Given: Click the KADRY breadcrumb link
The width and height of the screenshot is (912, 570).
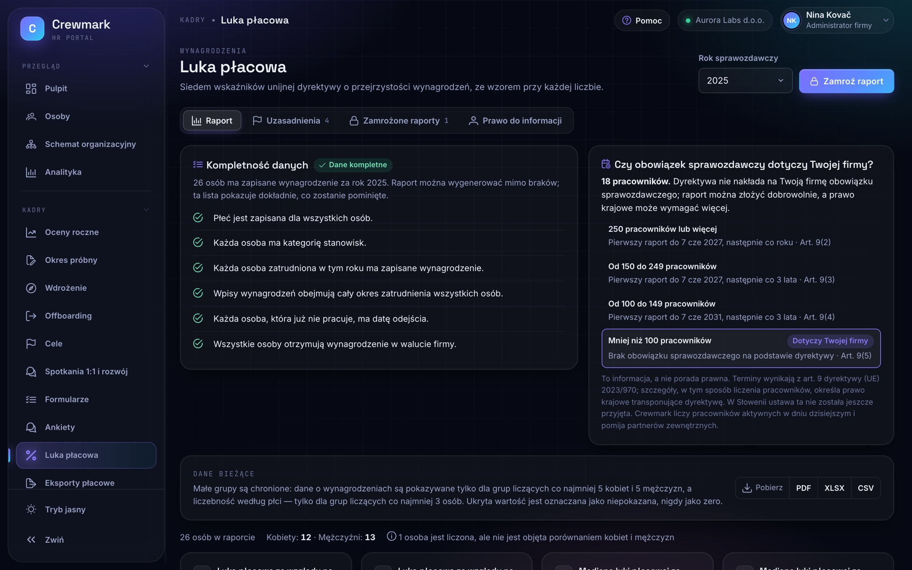Looking at the screenshot, I should click(x=192, y=20).
